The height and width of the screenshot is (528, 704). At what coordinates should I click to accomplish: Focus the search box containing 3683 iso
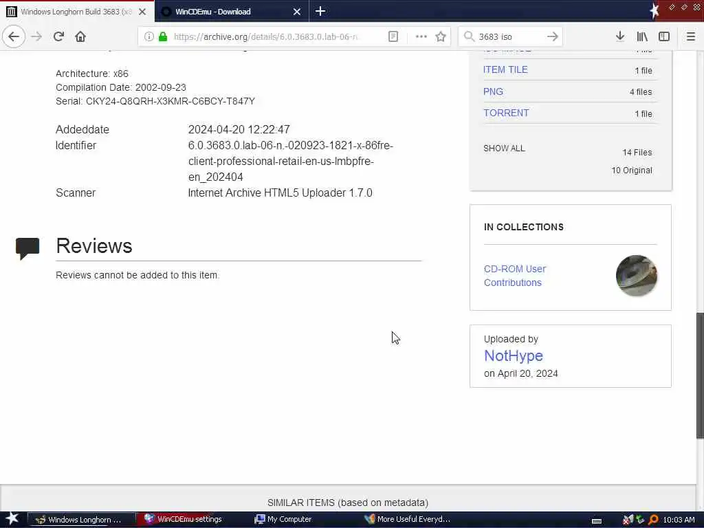(x=509, y=37)
